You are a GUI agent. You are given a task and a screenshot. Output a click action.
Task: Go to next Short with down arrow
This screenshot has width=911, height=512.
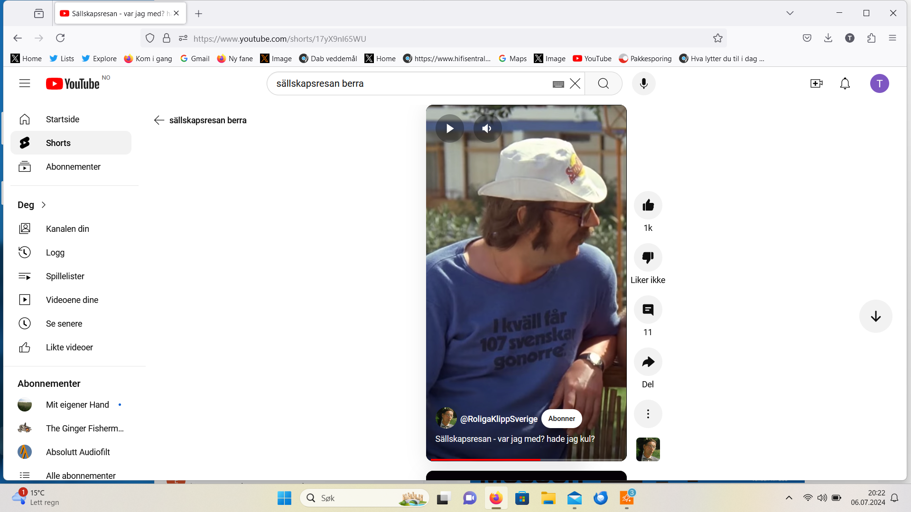pos(875,316)
